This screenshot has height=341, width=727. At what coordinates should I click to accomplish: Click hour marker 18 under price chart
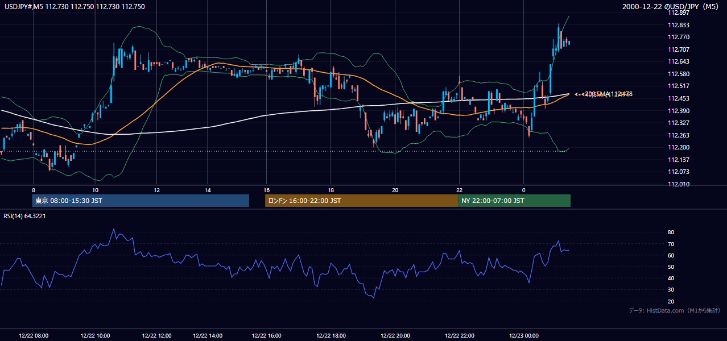[331, 190]
